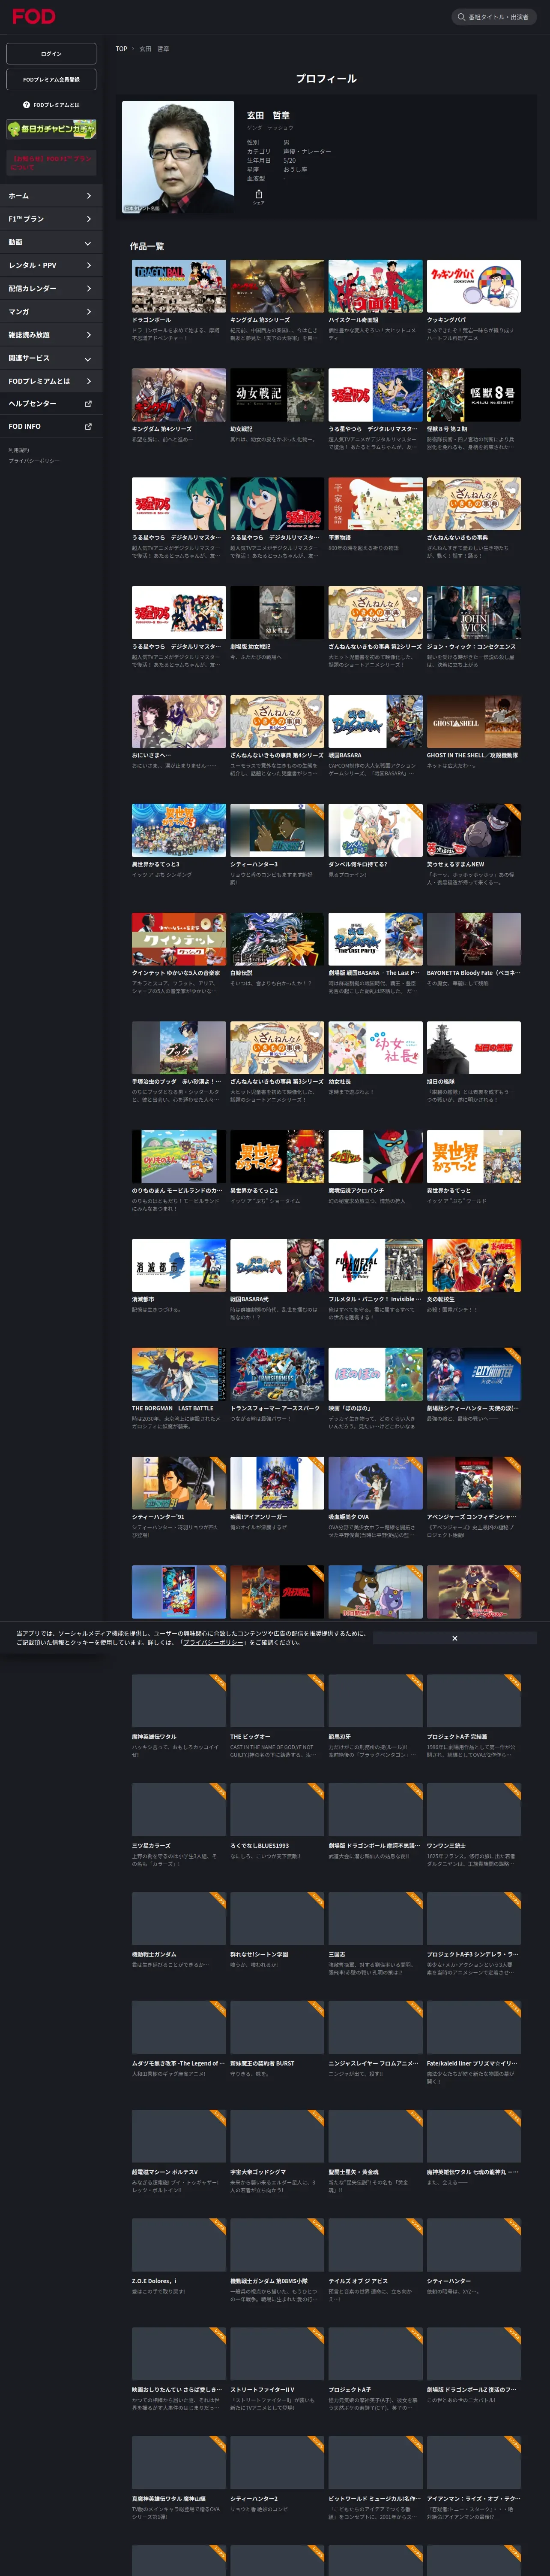Screen dimensions: 550x2576
Task: Expand the 雑誌読み放題 chevron
Action: (88, 335)
